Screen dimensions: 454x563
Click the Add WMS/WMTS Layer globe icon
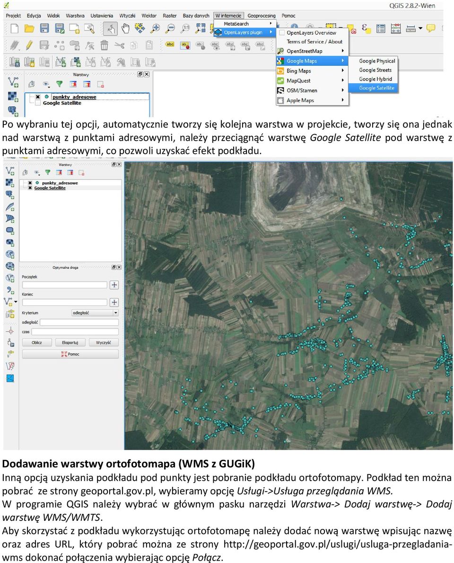[10, 254]
